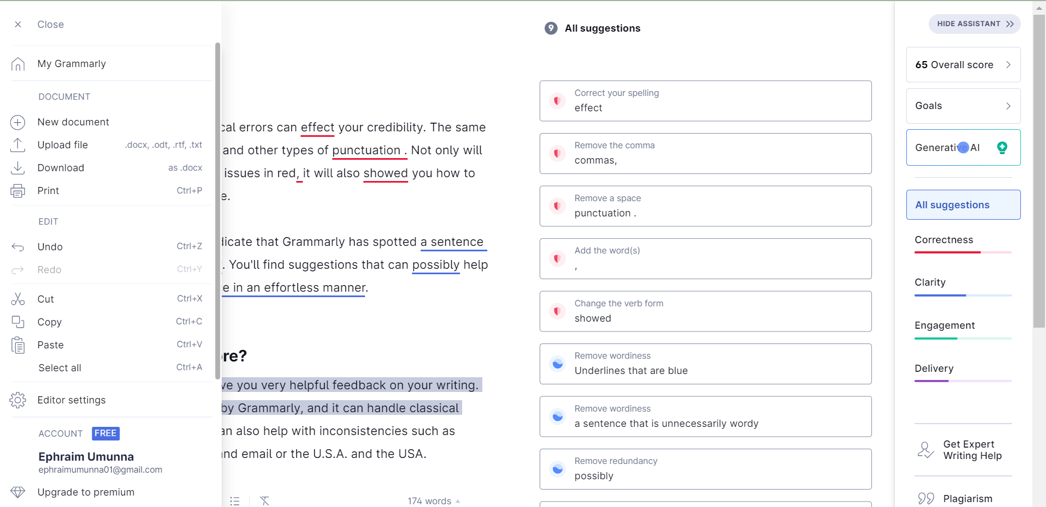Screen dimensions: 1046x507
Task: Click the bulleted list icon
Action: tap(235, 501)
